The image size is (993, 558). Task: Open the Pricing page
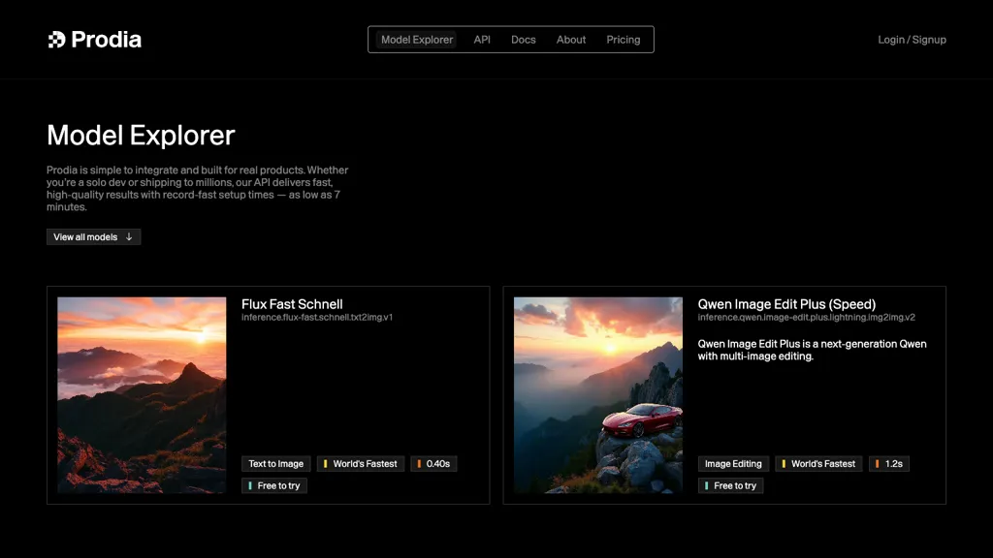[x=624, y=39]
